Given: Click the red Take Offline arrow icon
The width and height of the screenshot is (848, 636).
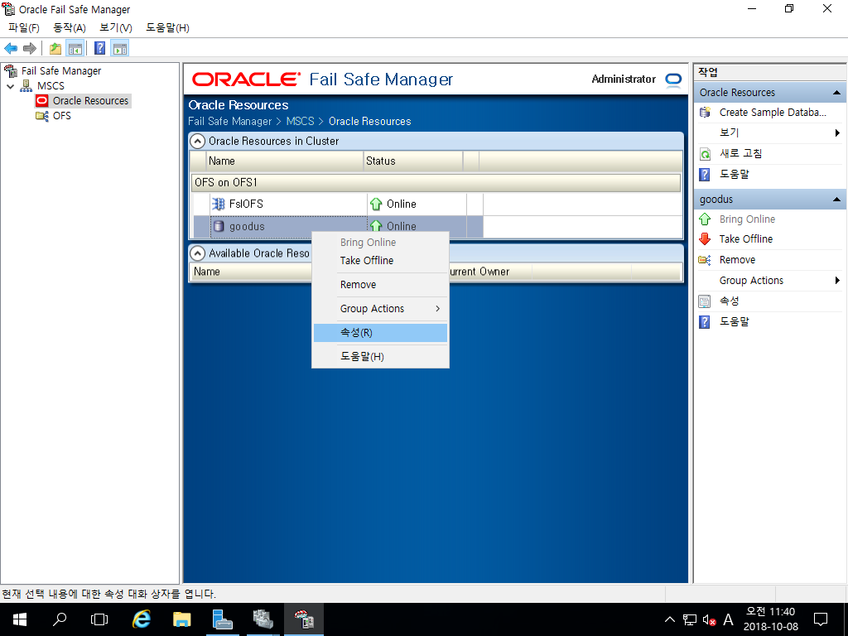Looking at the screenshot, I should (x=705, y=239).
